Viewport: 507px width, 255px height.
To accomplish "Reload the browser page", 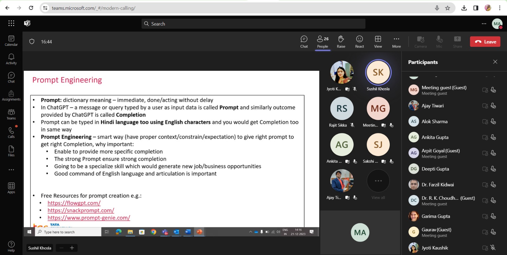I will (x=31, y=8).
